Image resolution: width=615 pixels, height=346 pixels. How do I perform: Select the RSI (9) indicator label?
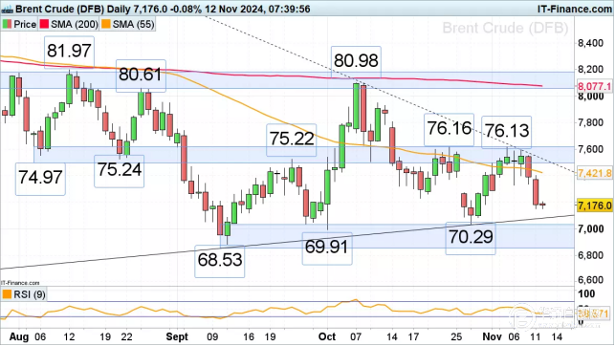[x=30, y=294]
